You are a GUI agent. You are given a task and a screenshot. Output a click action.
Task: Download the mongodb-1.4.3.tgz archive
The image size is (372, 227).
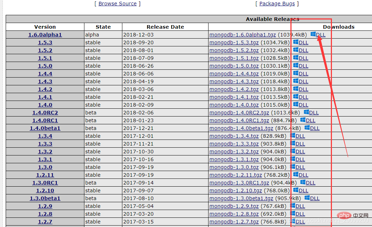234,81
